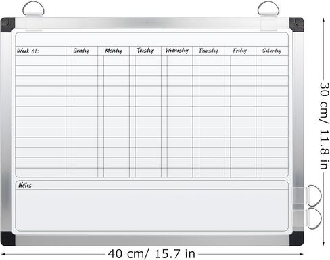Click the 30 cm/ 11.8 in height label
Viewport: 330px width, 260px height.
tap(325, 126)
